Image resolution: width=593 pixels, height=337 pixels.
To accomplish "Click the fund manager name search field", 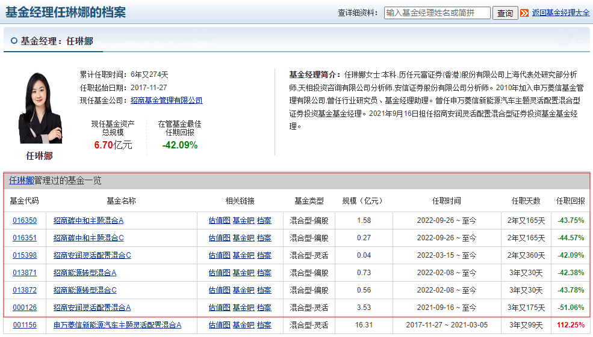I will pyautogui.click(x=437, y=13).
